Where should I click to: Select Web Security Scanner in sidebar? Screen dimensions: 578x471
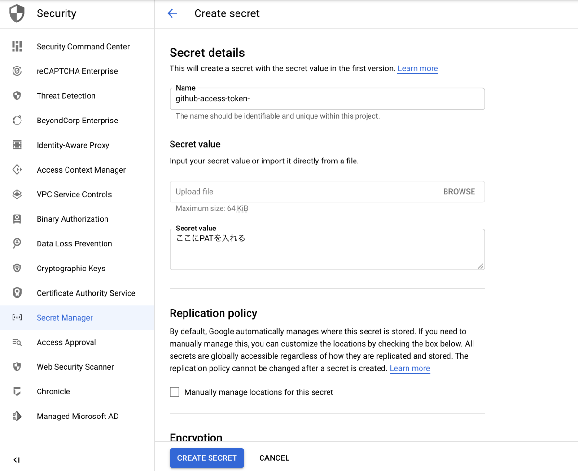pos(77,367)
